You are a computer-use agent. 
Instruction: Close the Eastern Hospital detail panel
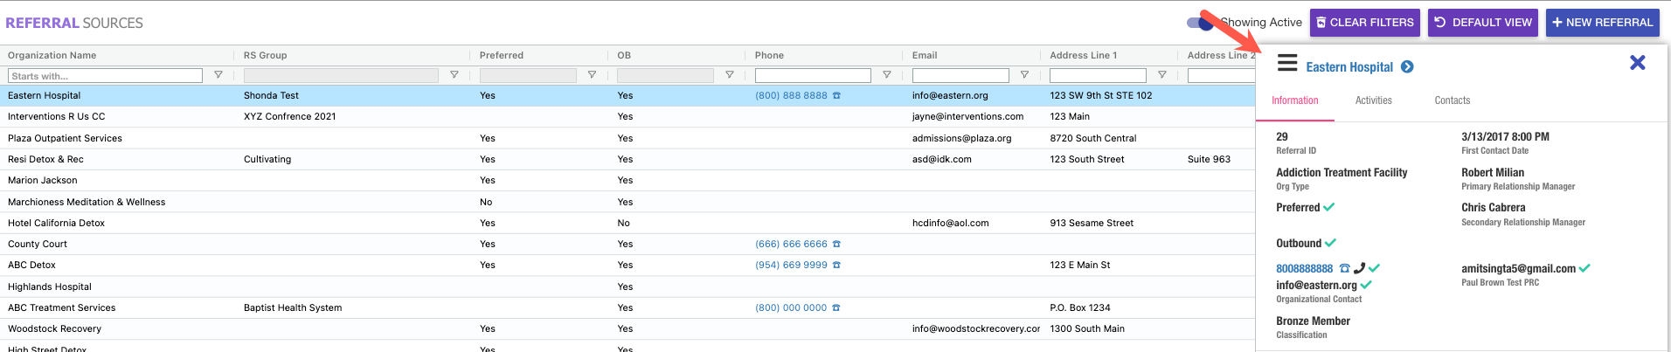(x=1637, y=63)
